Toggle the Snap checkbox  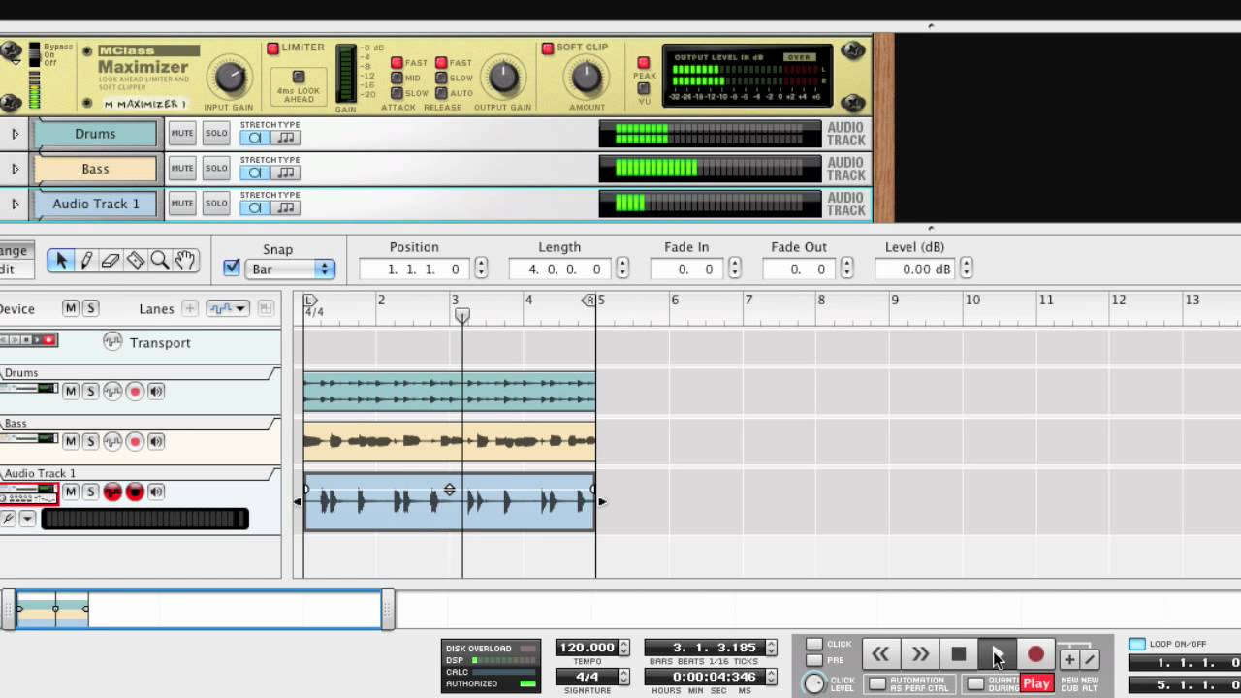click(x=232, y=268)
